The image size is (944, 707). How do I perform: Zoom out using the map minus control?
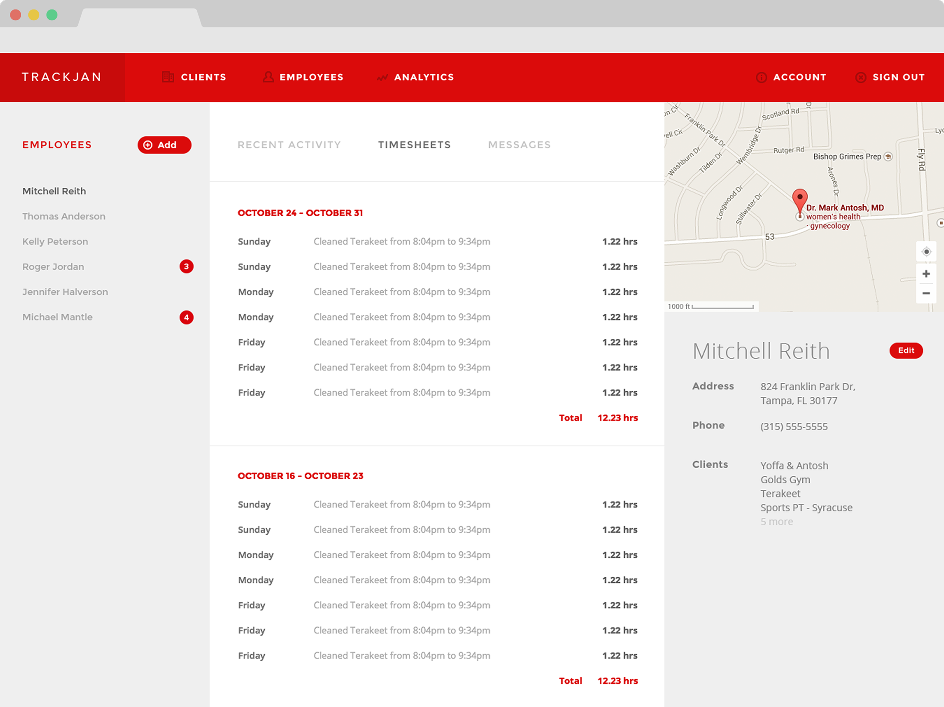click(x=926, y=294)
